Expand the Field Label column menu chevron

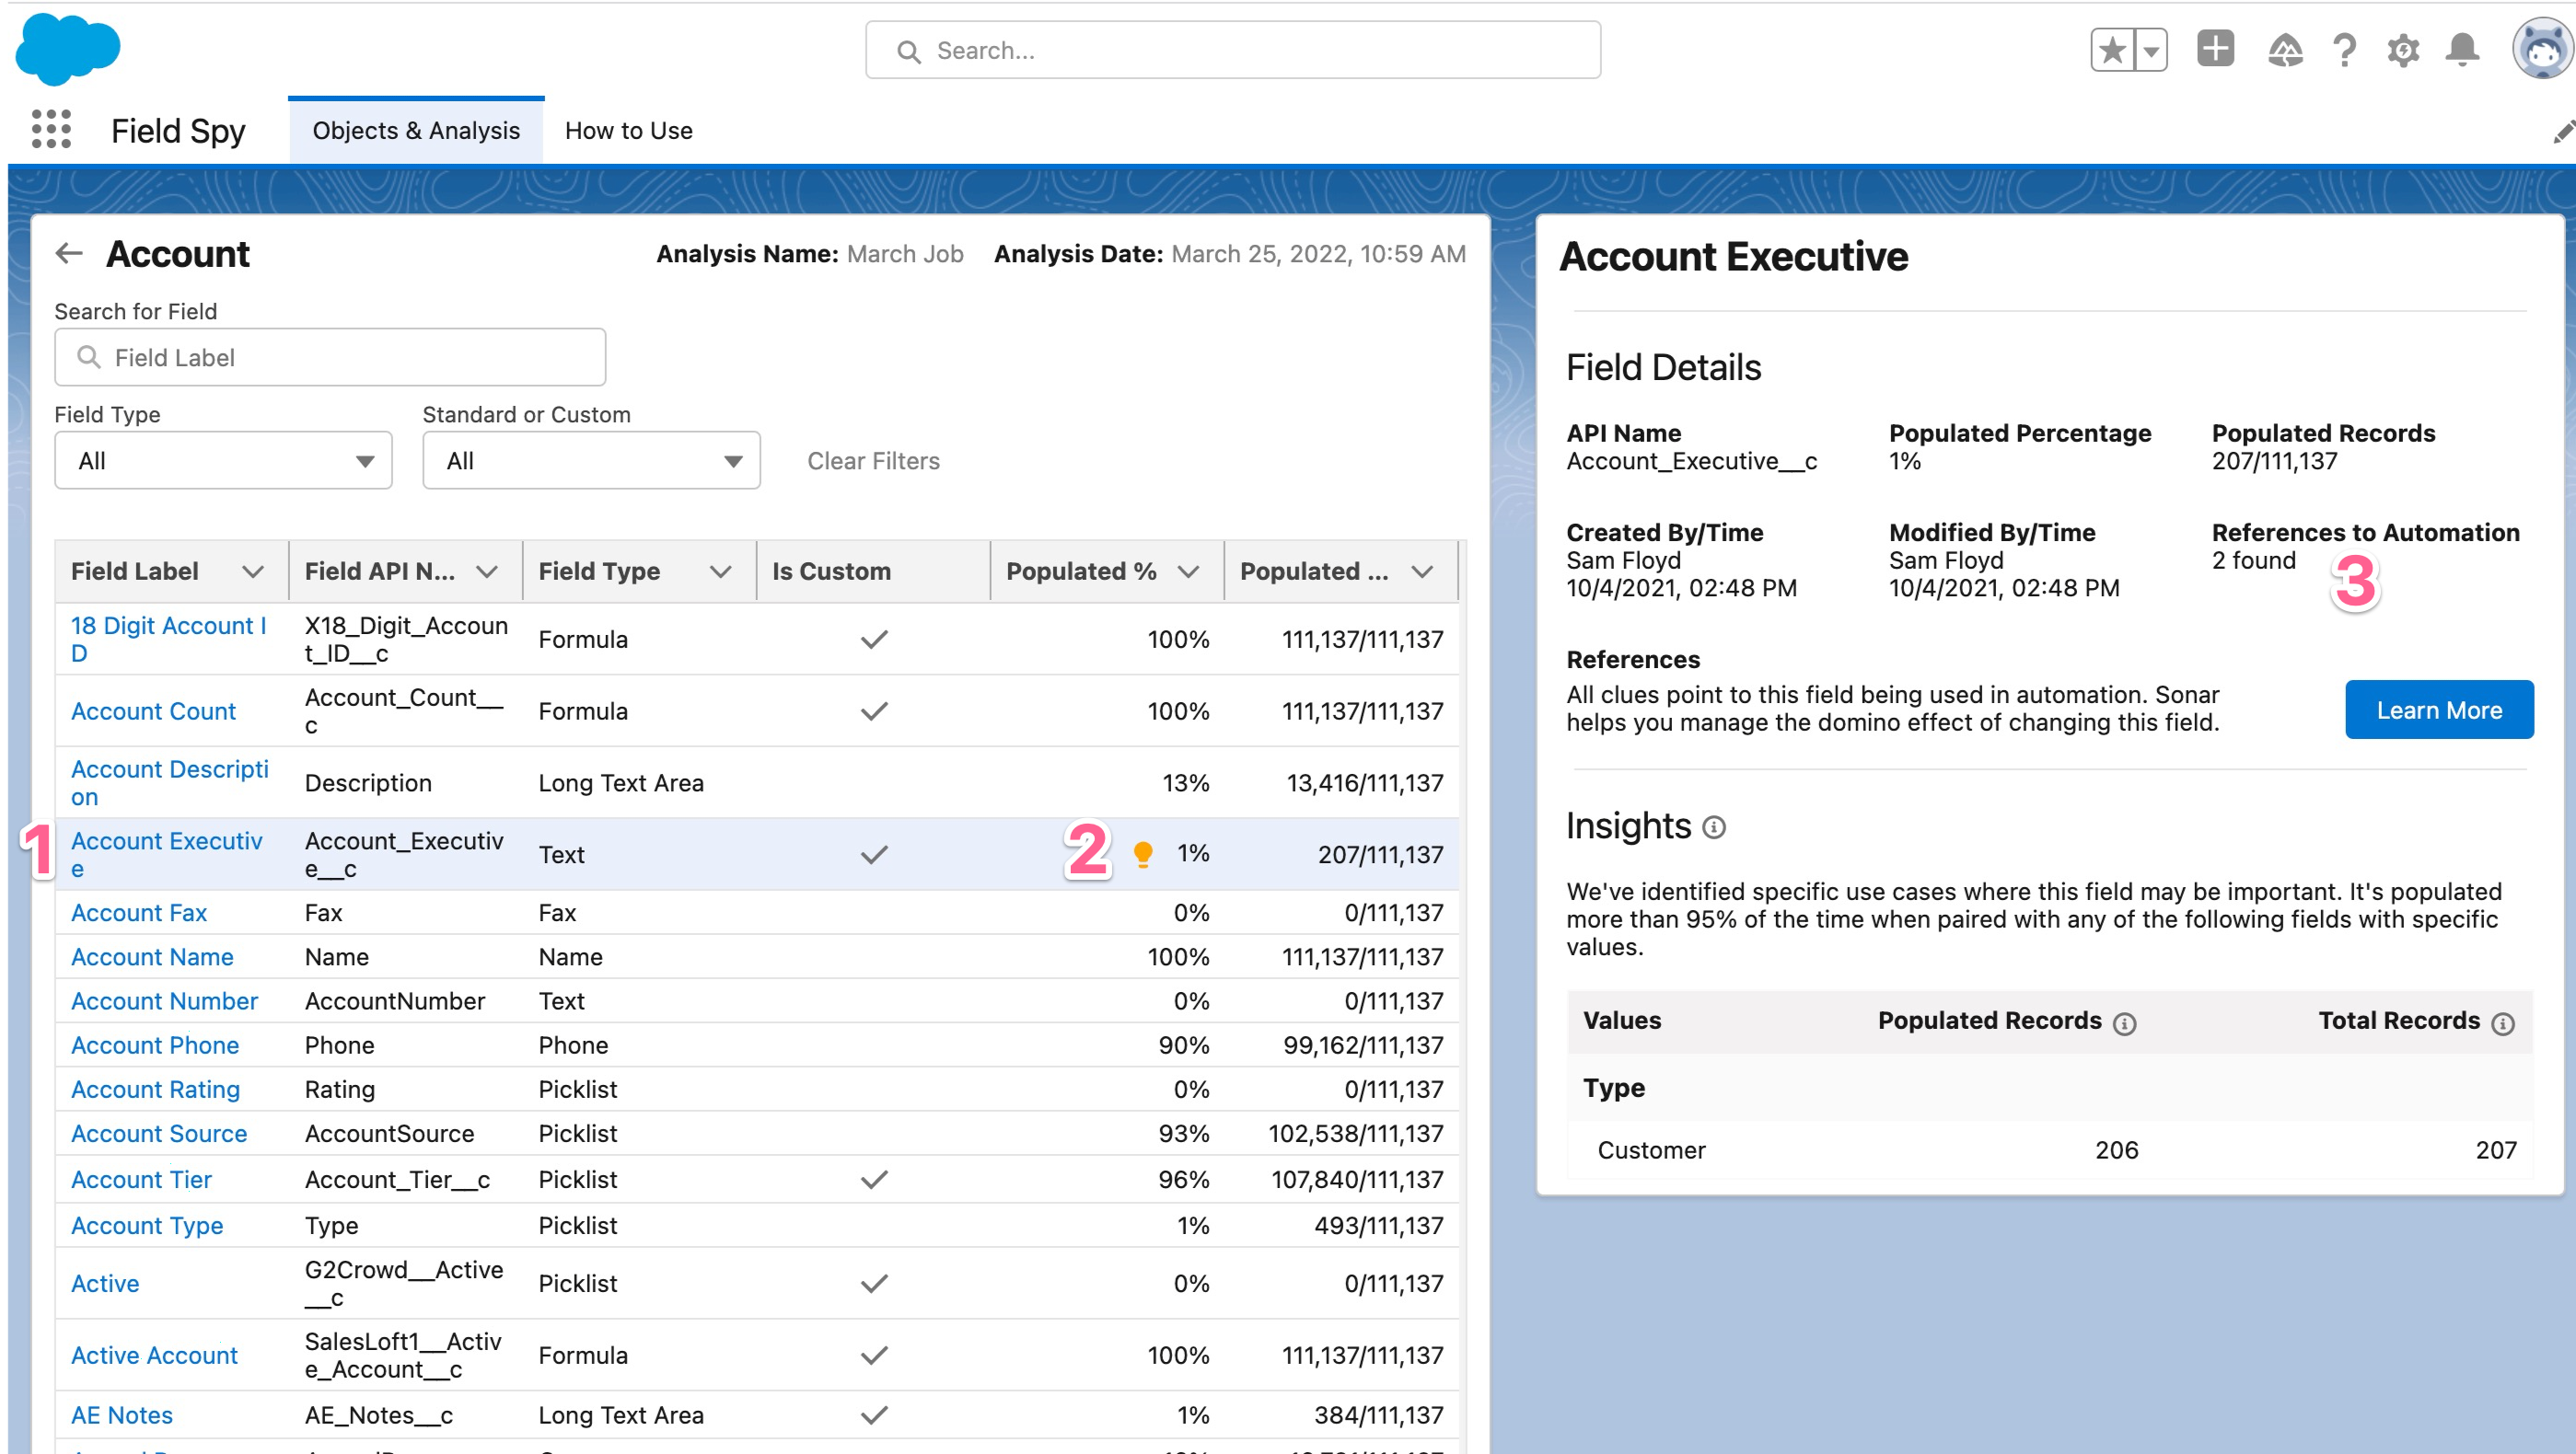(x=253, y=571)
